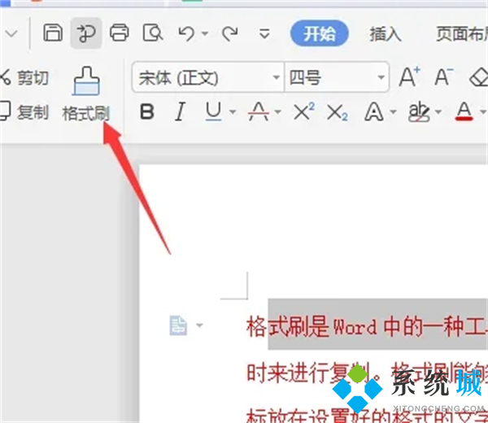Image resolution: width=488 pixels, height=423 pixels.
Task: Toggle Italic formatting
Action: click(x=180, y=112)
